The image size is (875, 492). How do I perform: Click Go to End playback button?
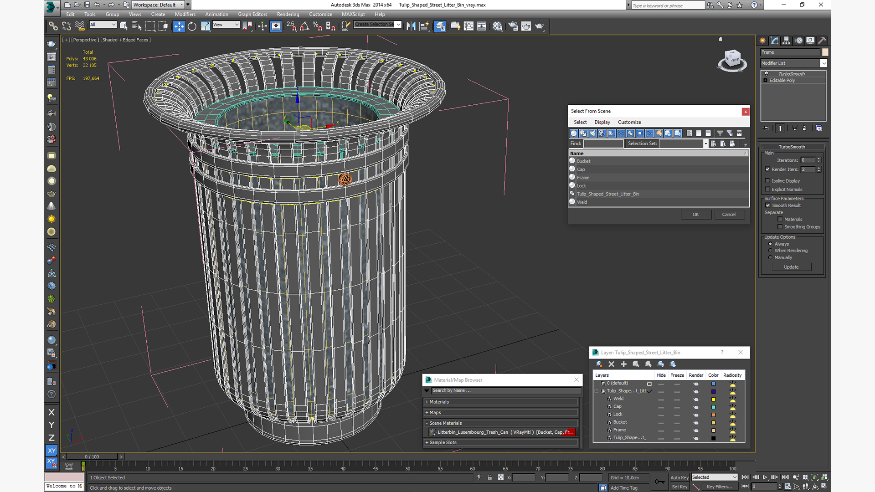(x=785, y=477)
